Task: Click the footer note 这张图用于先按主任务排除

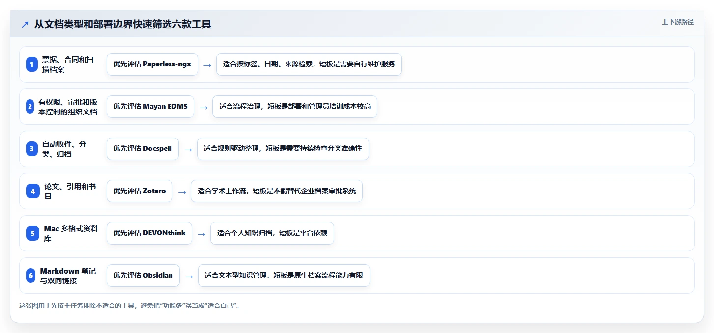Action: point(129,305)
